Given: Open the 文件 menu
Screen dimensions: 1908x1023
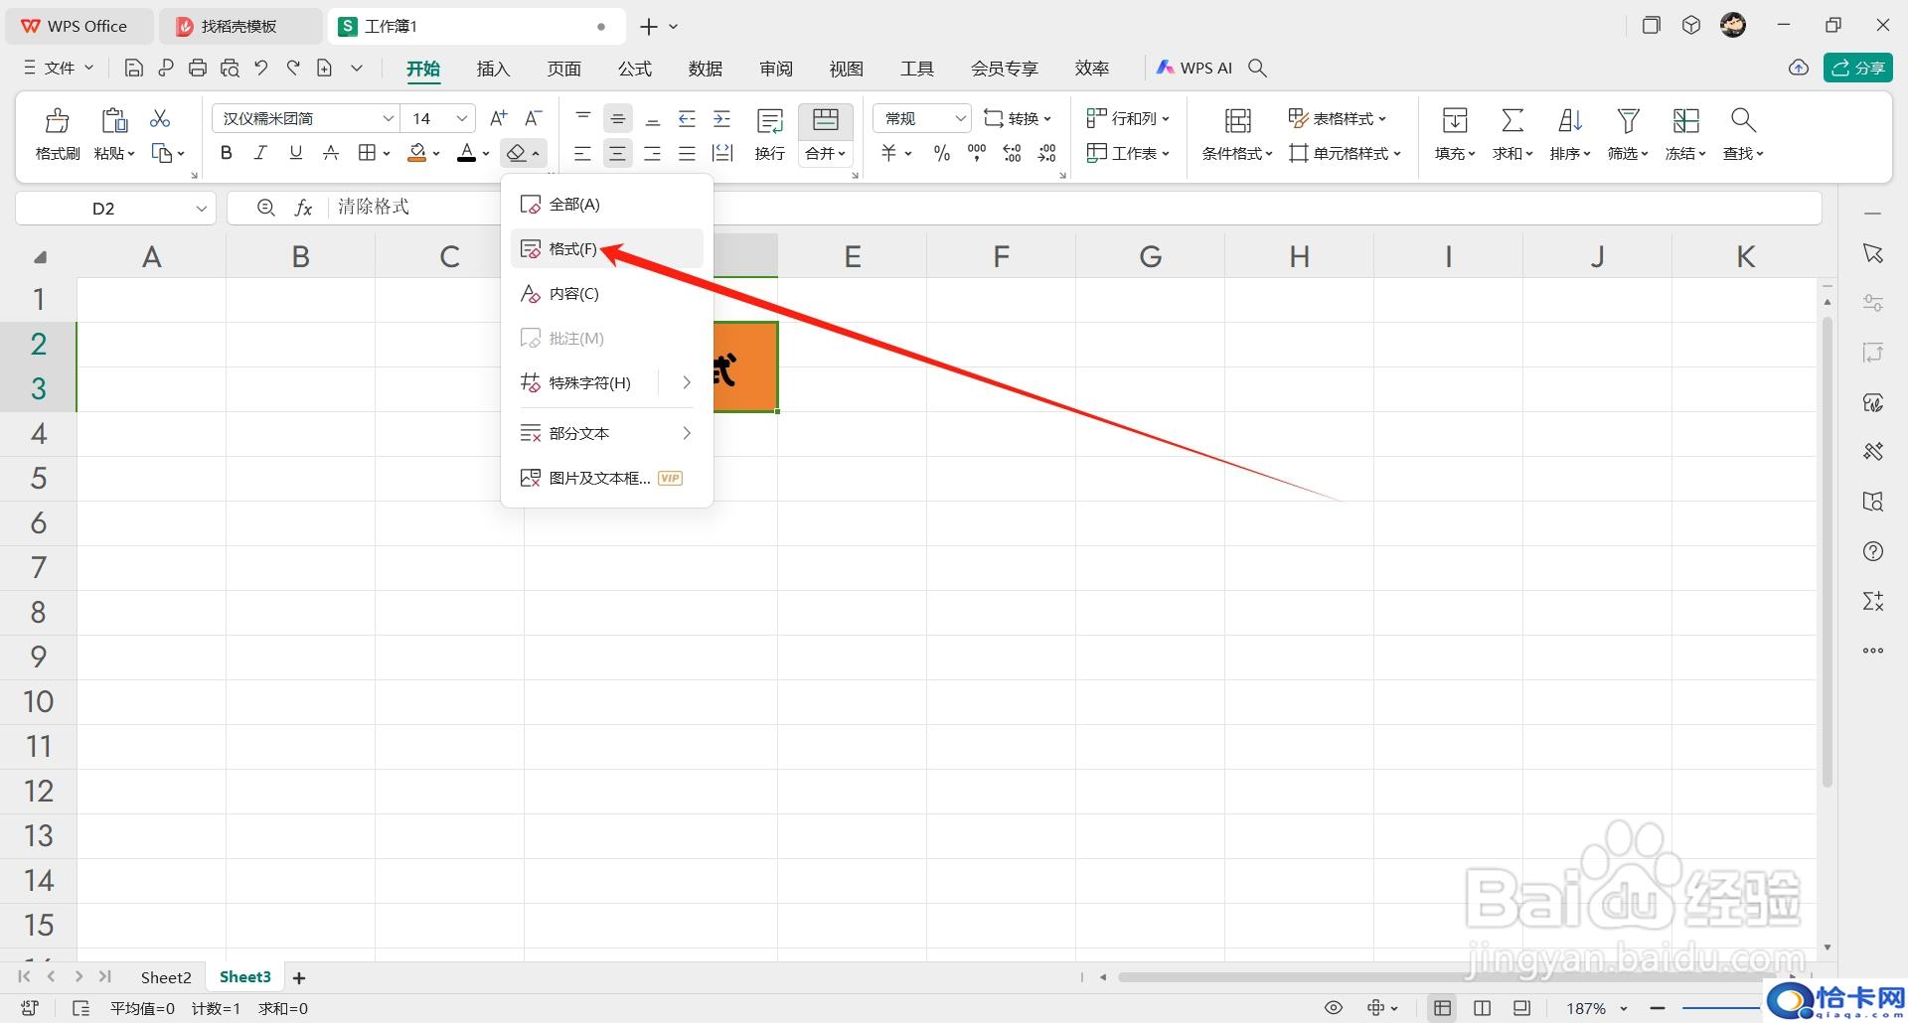Looking at the screenshot, I should point(59,68).
